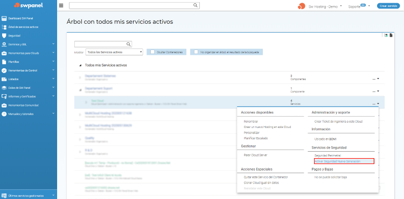Expand the Plantillas sidebar chevron
The width and height of the screenshot is (404, 199).
pos(53,61)
